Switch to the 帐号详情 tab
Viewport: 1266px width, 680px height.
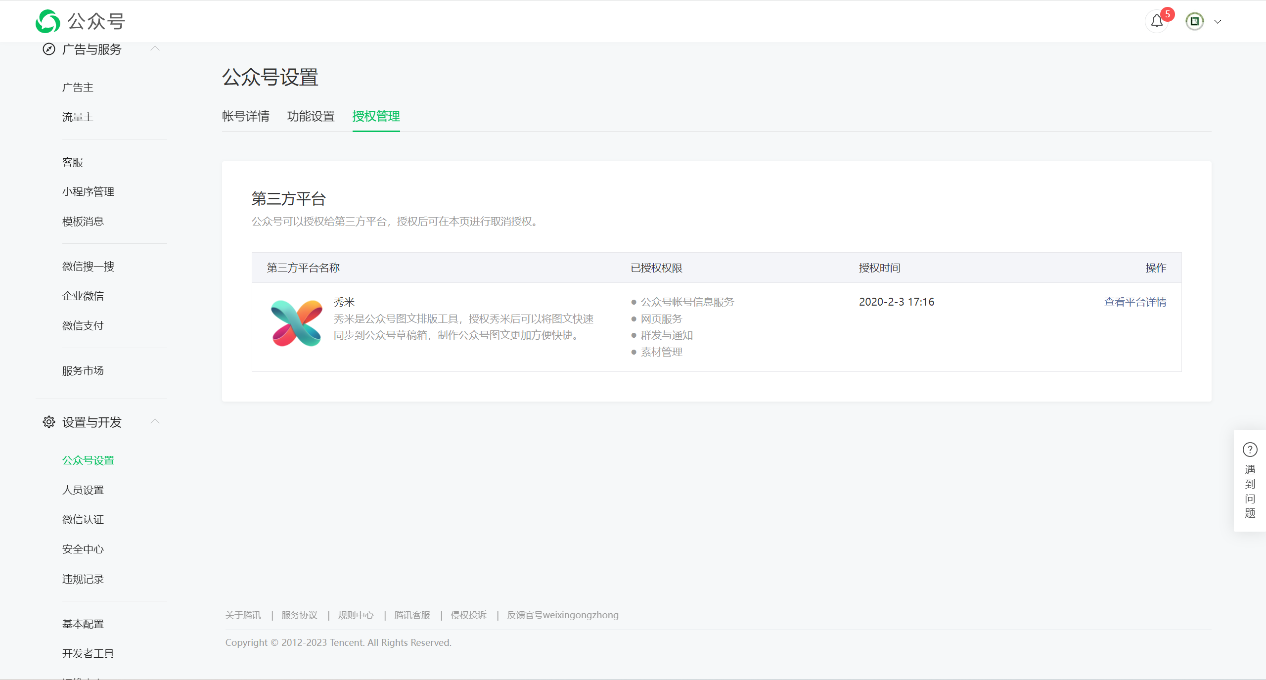[245, 116]
